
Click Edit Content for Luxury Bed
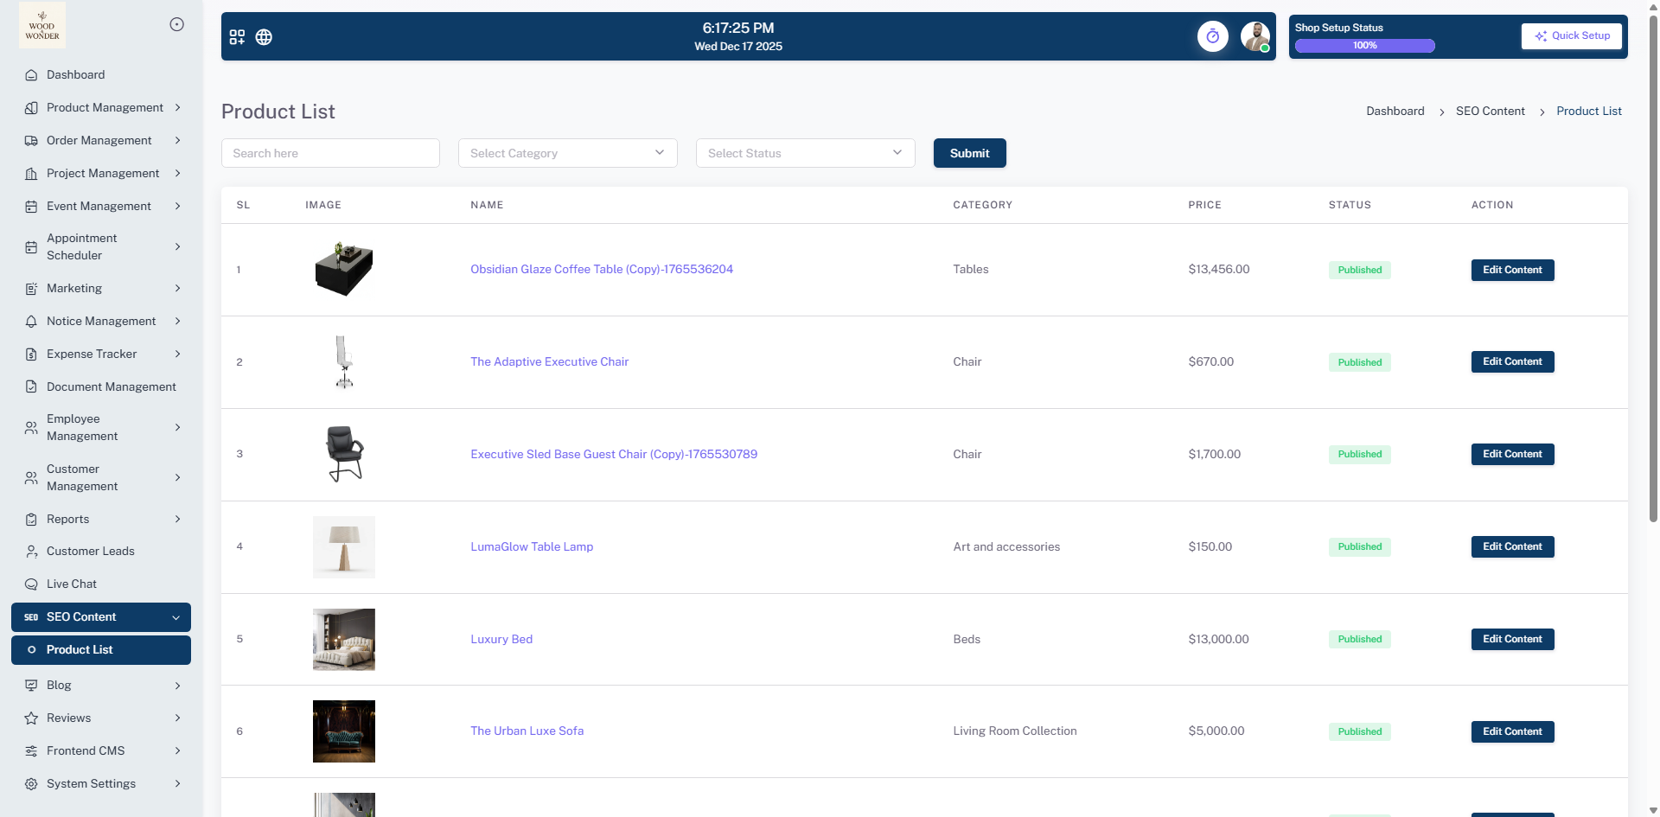(1512, 639)
